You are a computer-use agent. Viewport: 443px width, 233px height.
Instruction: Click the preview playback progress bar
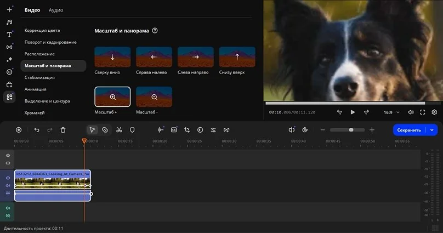[x=353, y=104]
